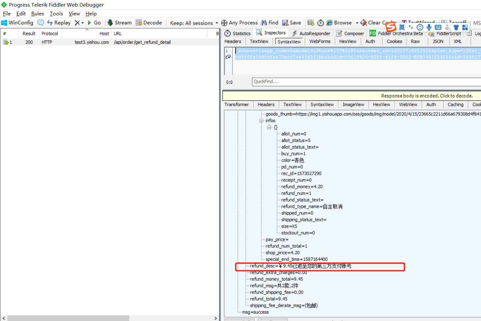Viewport: 481px width, 321px height.
Task: Open the Rules menu
Action: click(x=38, y=14)
